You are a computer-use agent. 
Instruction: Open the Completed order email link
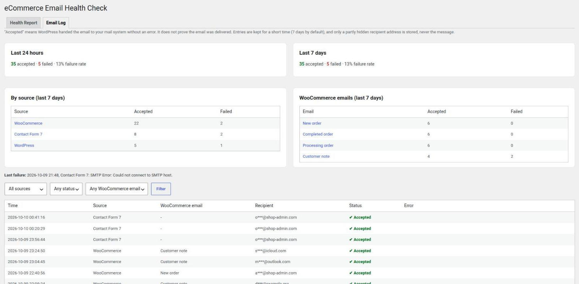(318, 134)
